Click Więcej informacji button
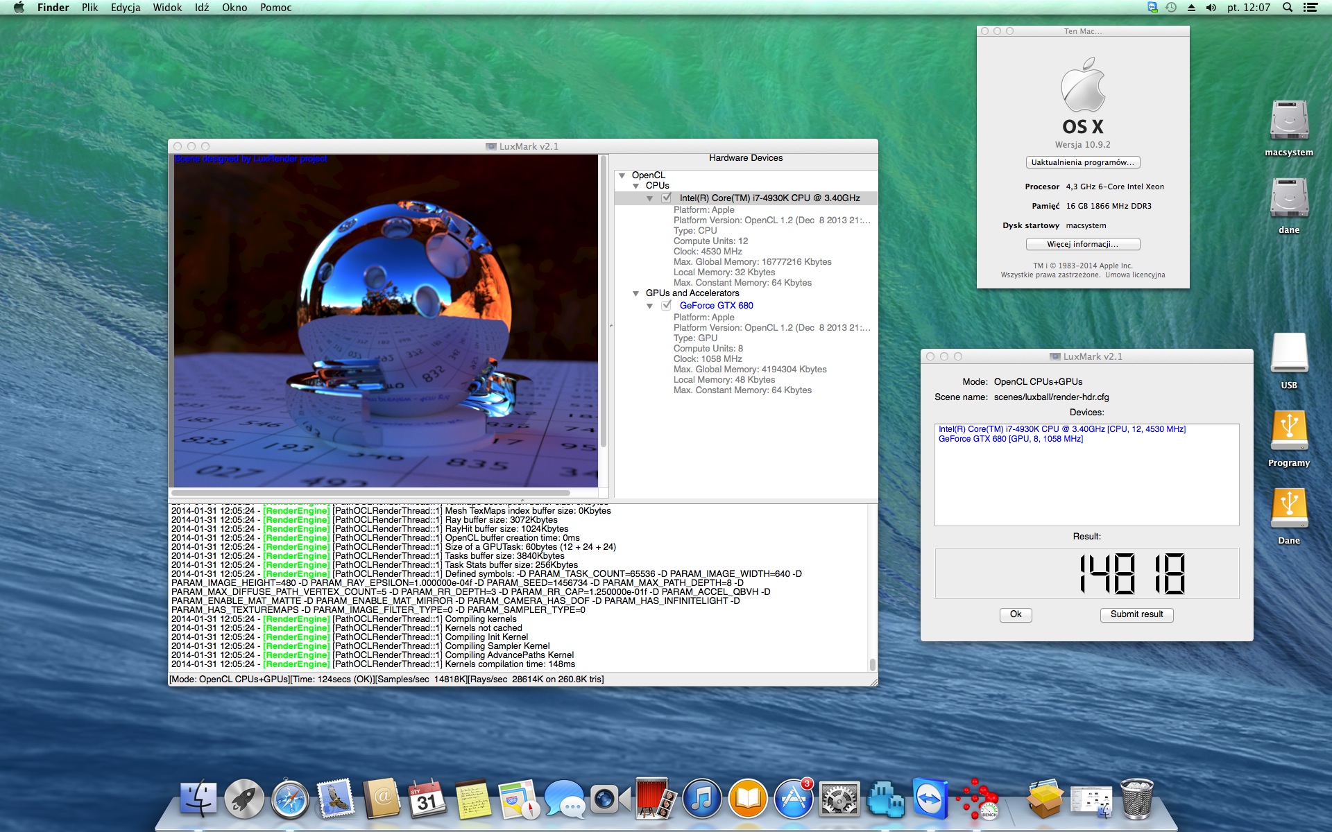Image resolution: width=1332 pixels, height=832 pixels. click(1083, 244)
